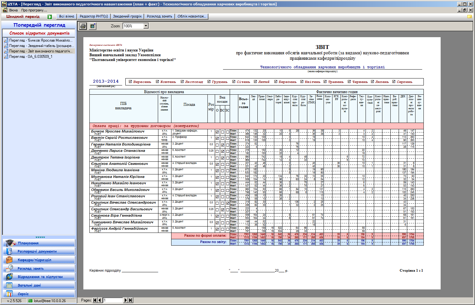
Task: Click 'Керівник підрозділу' signature label
Action: tap(105, 270)
